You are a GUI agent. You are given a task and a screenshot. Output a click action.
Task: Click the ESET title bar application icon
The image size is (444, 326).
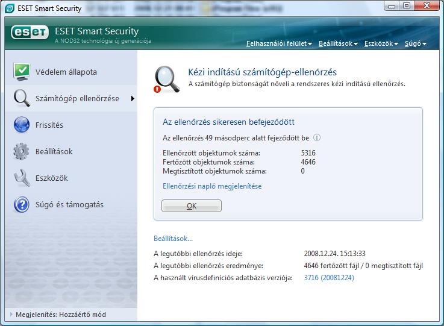click(x=10, y=8)
